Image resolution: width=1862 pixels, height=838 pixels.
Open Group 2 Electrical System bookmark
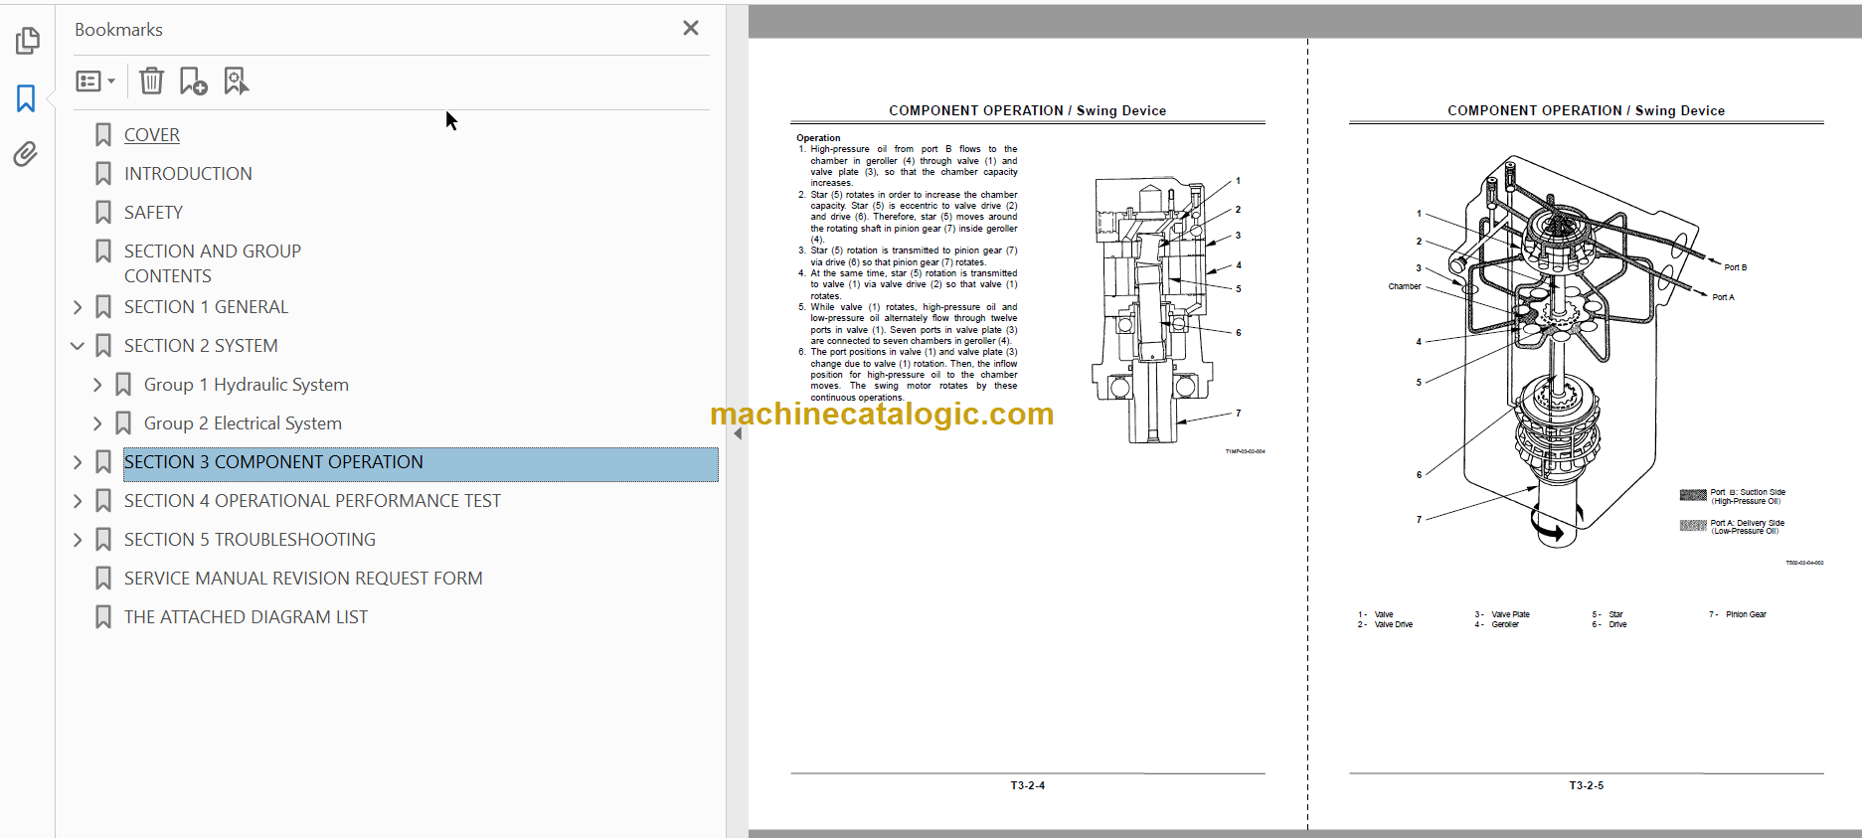[x=243, y=423]
